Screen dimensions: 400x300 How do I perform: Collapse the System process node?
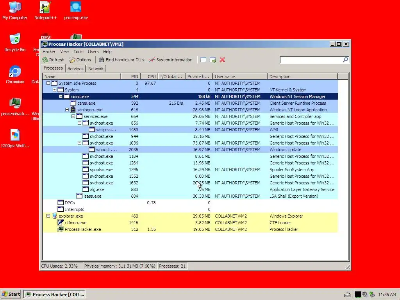click(54, 90)
